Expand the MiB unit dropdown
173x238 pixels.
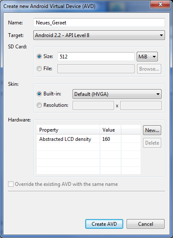click(147, 57)
